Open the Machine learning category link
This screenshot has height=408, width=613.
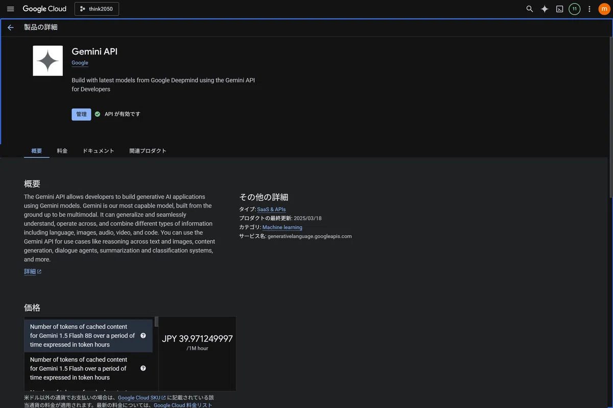tap(282, 227)
